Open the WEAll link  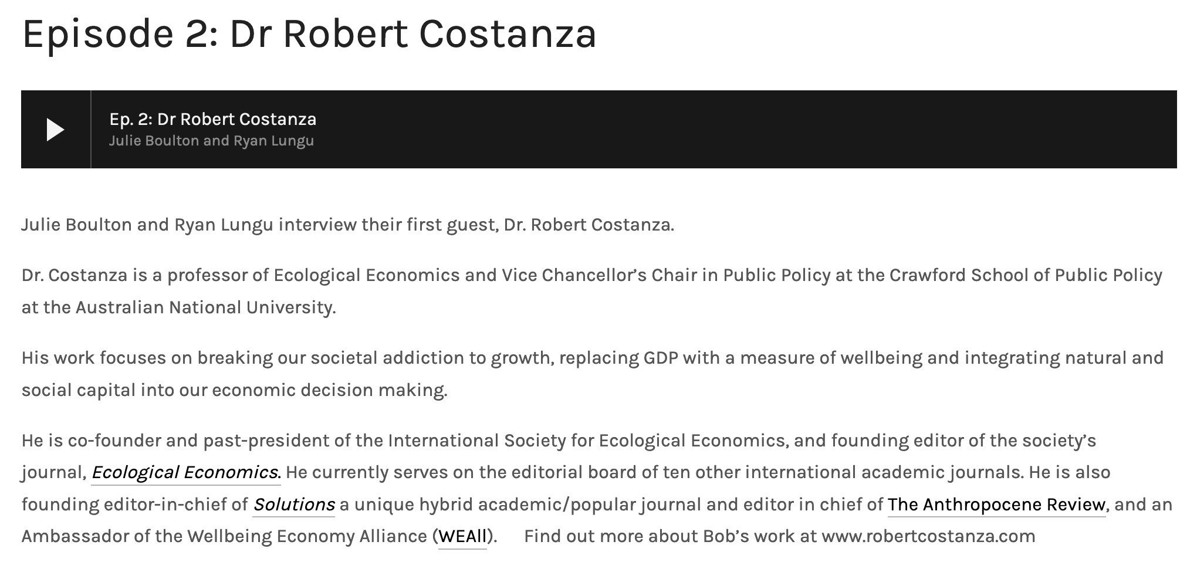pos(462,536)
